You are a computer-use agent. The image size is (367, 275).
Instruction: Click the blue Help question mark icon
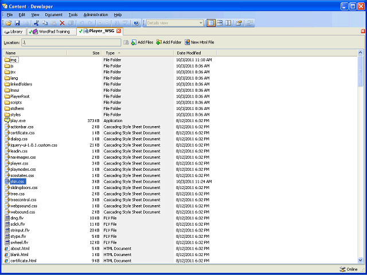pyautogui.click(x=136, y=23)
